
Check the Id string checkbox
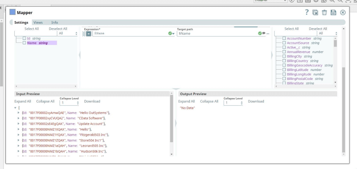pos(24,38)
